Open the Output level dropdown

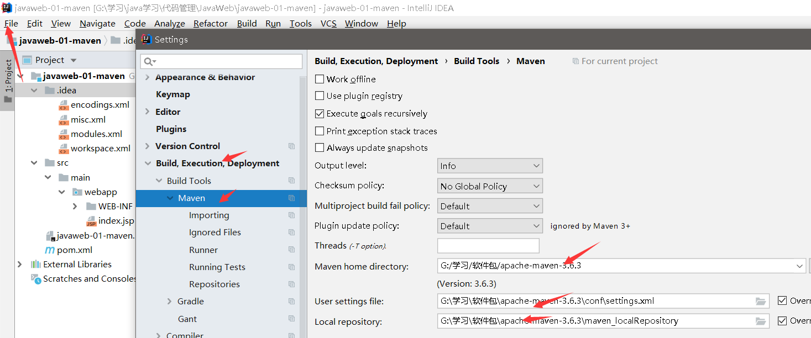490,166
